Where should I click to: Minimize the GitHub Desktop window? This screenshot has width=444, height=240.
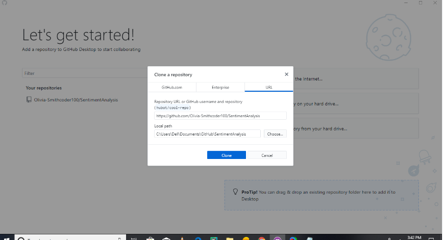tap(406, 3)
